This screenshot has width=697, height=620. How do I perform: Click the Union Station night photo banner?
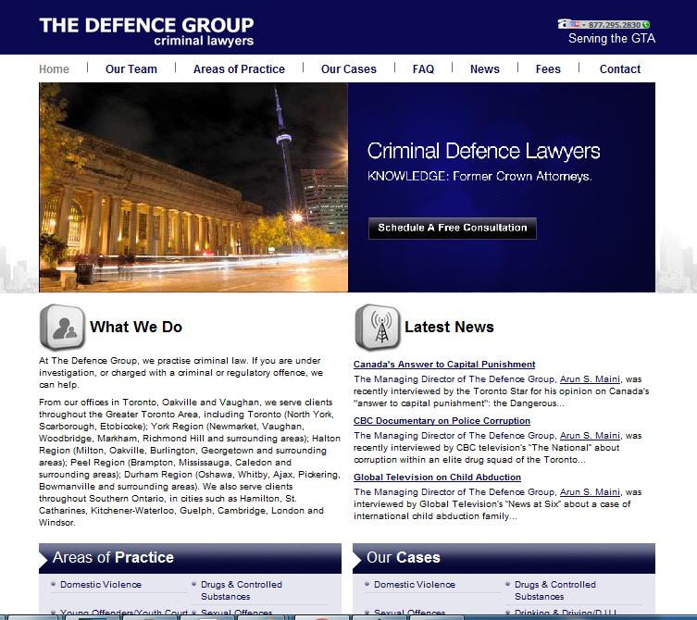(x=193, y=187)
